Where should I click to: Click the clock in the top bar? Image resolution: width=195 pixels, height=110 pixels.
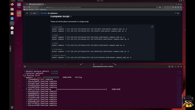(x=100, y=1)
